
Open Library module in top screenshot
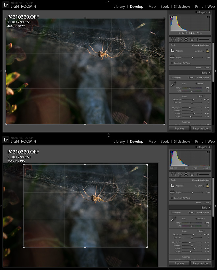coord(119,6)
